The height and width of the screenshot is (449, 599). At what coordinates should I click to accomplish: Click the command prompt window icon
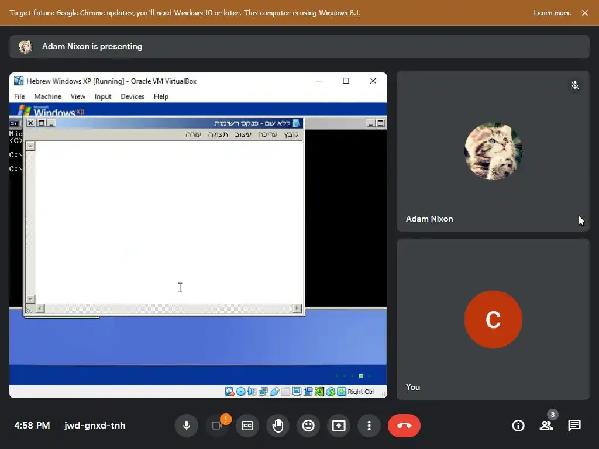pyautogui.click(x=14, y=123)
